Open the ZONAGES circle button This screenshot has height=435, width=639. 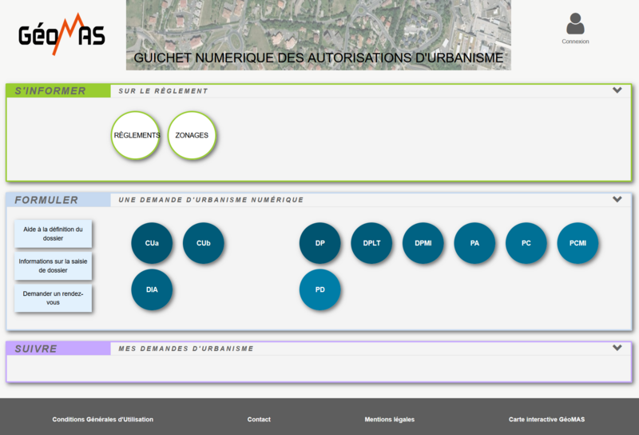(192, 135)
